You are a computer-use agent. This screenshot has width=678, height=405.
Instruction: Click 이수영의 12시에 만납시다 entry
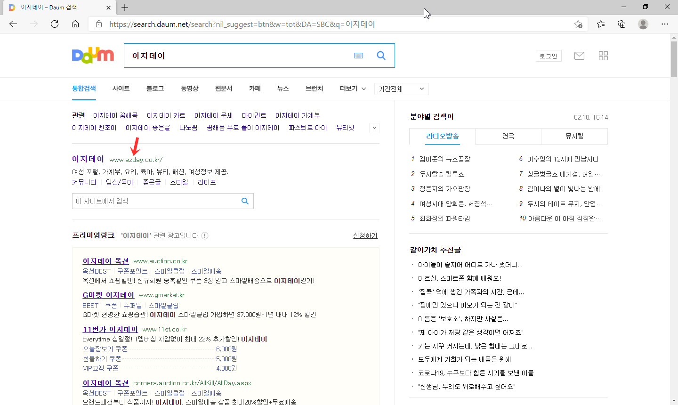[x=563, y=159]
